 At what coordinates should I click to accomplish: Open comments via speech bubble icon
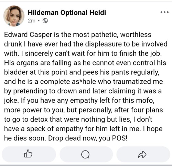click(x=85, y=154)
